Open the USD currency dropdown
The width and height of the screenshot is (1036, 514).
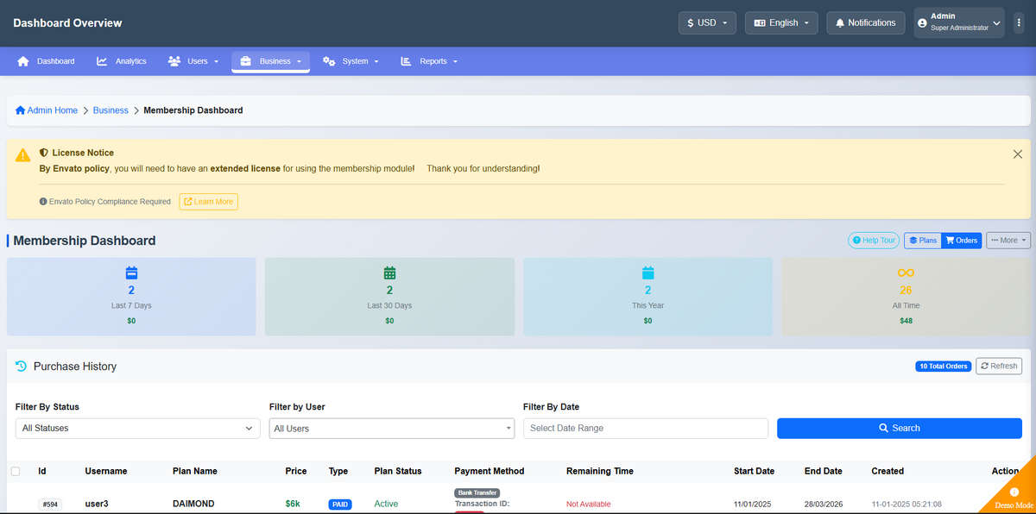click(x=708, y=23)
